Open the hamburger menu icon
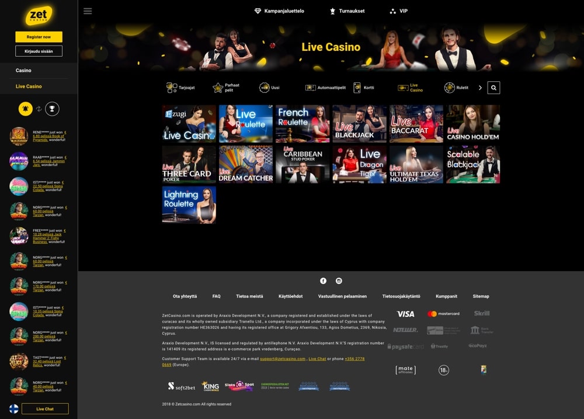The image size is (584, 419). coord(88,11)
